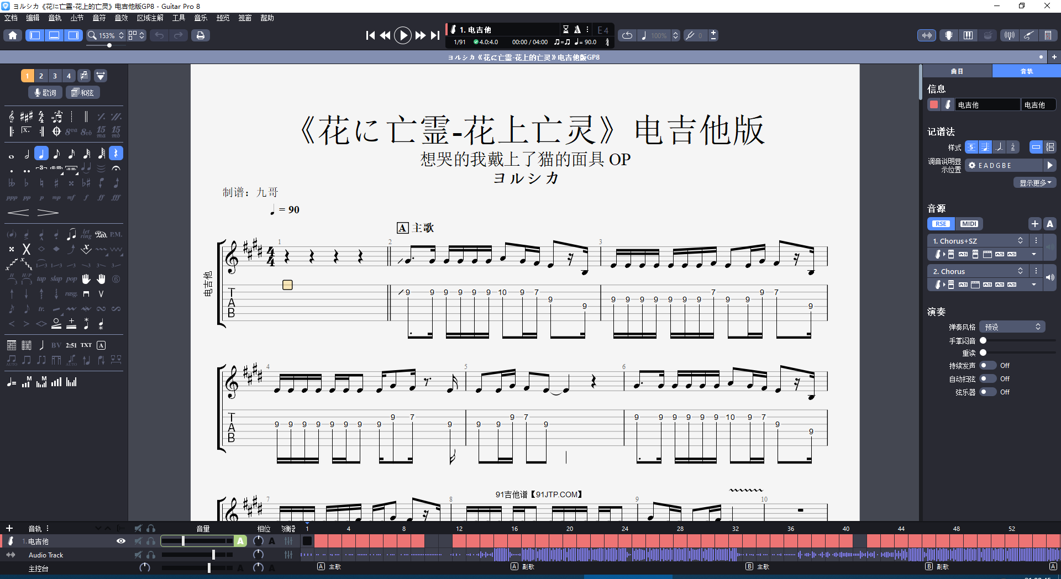Insert a decrescendo hairpin
Screen dimensions: 1061x579
click(x=48, y=213)
